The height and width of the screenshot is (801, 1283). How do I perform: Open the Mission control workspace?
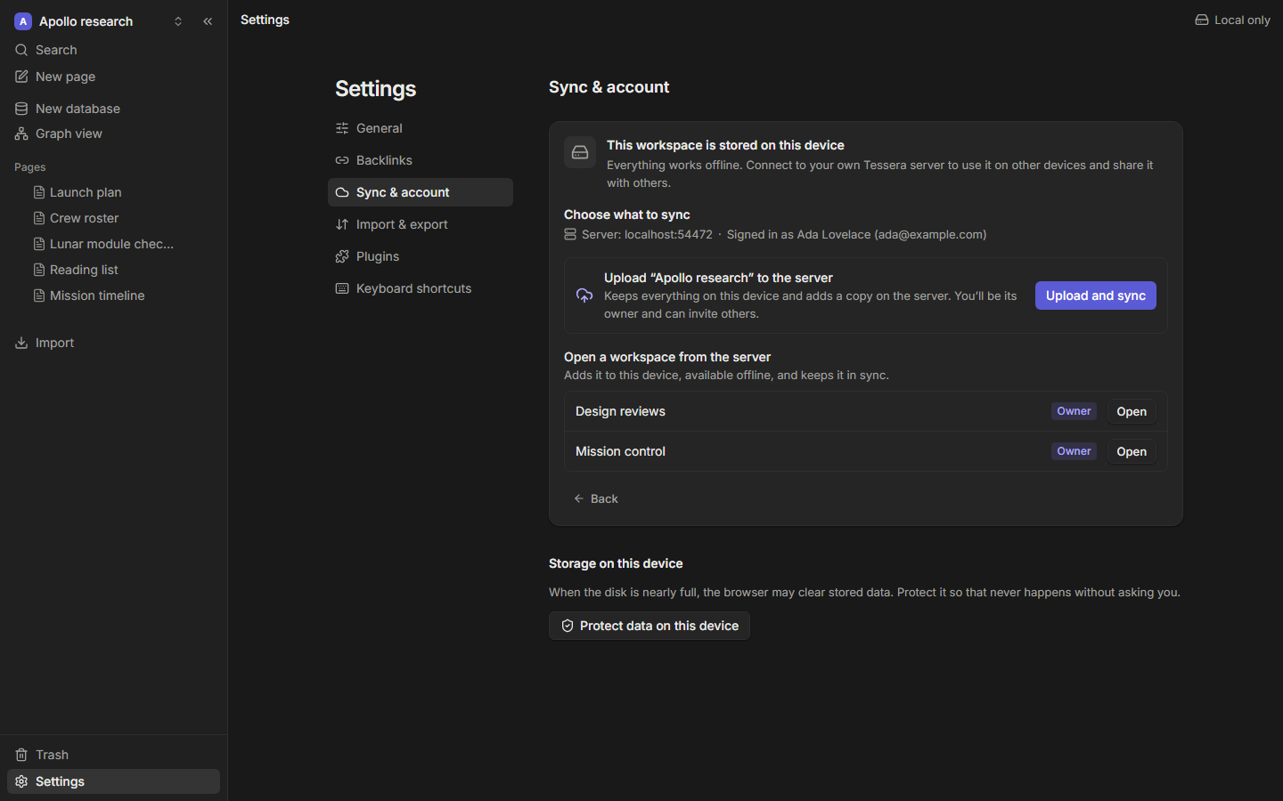(1132, 451)
